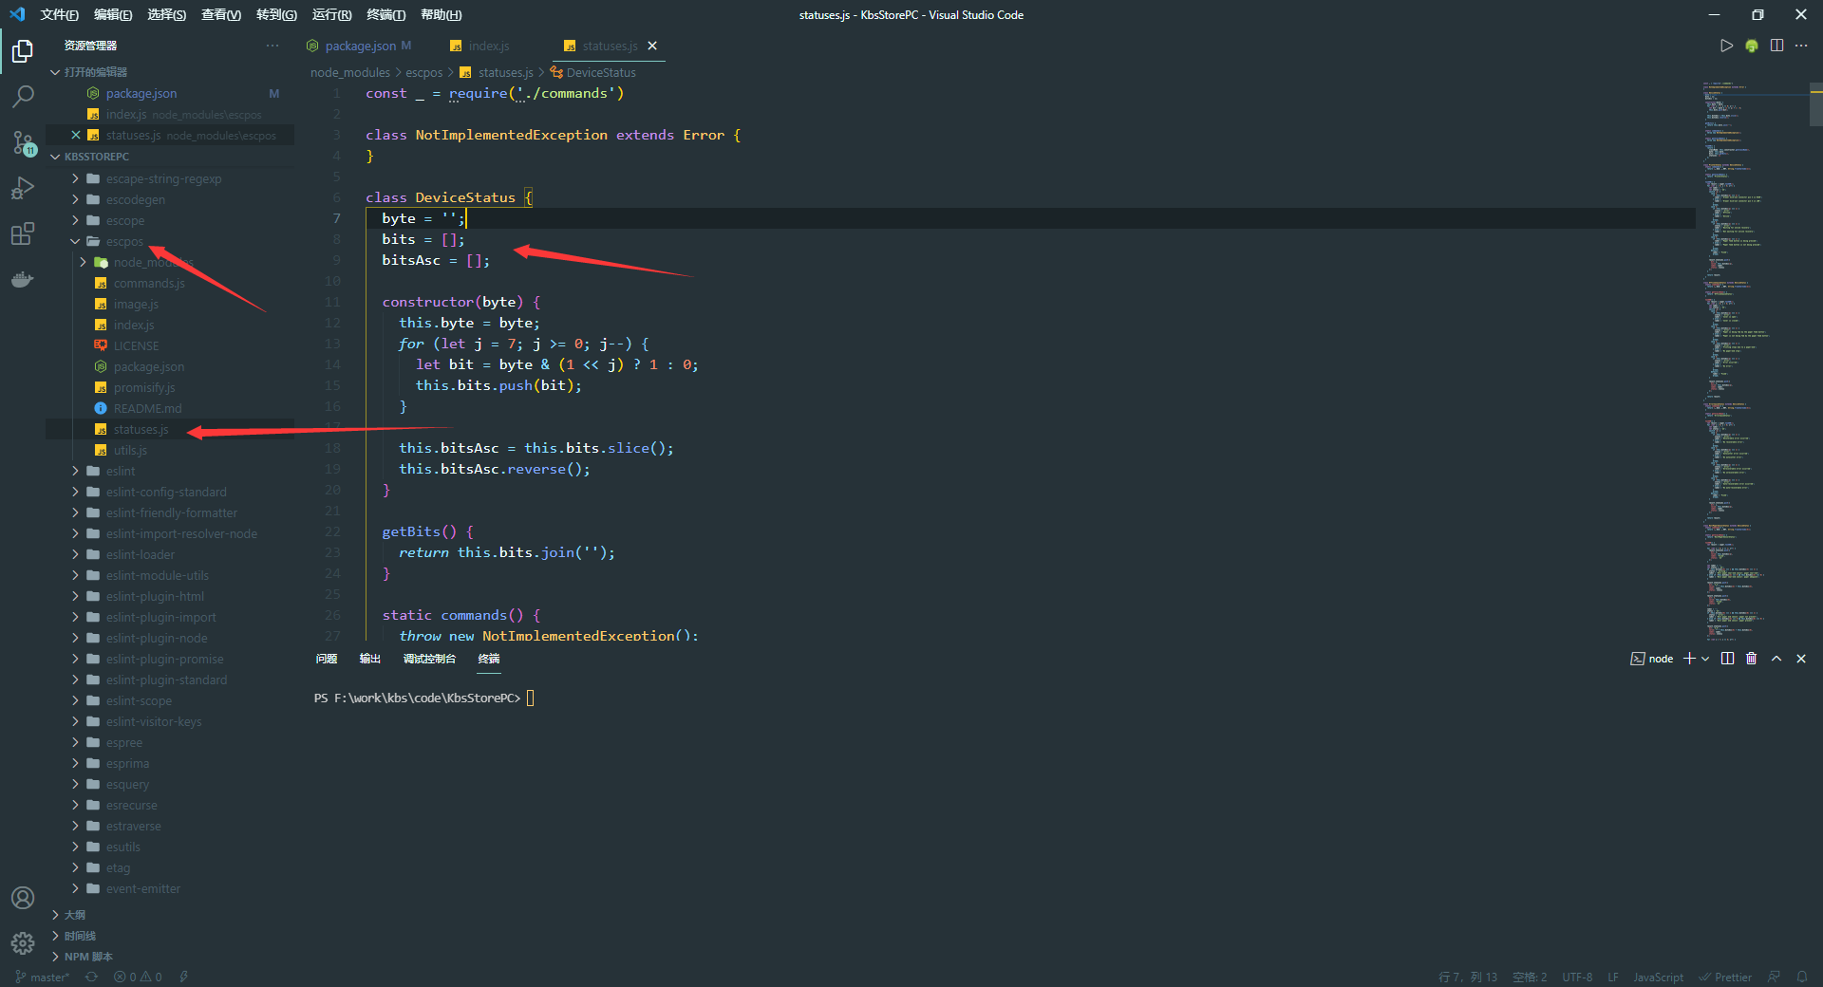This screenshot has width=1823, height=987.
Task: Open the Extensions view
Action: coord(23,233)
